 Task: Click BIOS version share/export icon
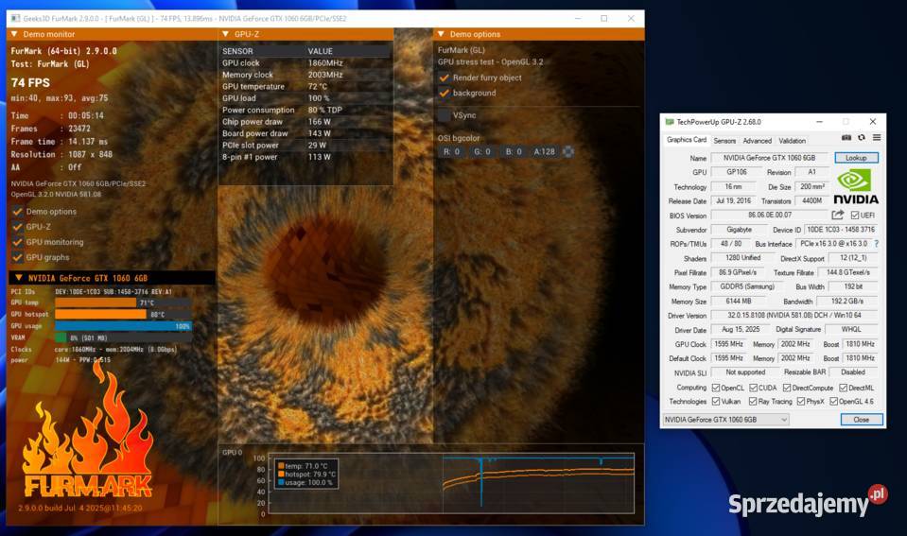[x=837, y=216]
